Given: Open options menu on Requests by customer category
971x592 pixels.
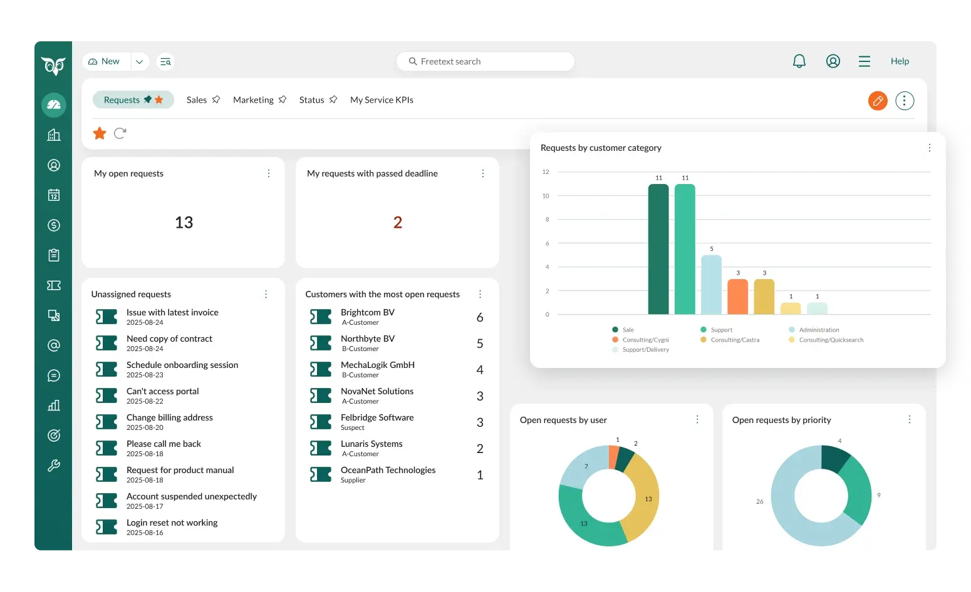Looking at the screenshot, I should (x=930, y=148).
